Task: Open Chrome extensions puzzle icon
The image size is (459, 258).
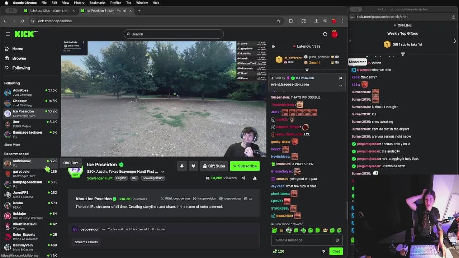Action: [291, 21]
